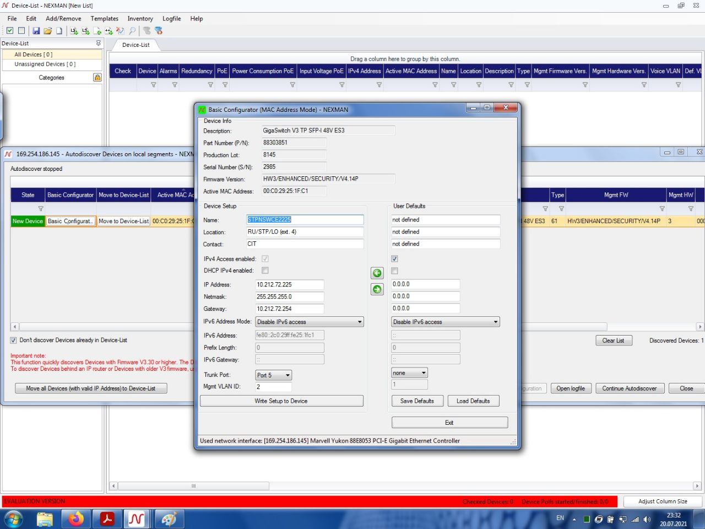Open Adobe Acrobat from the taskbar

pos(107,519)
